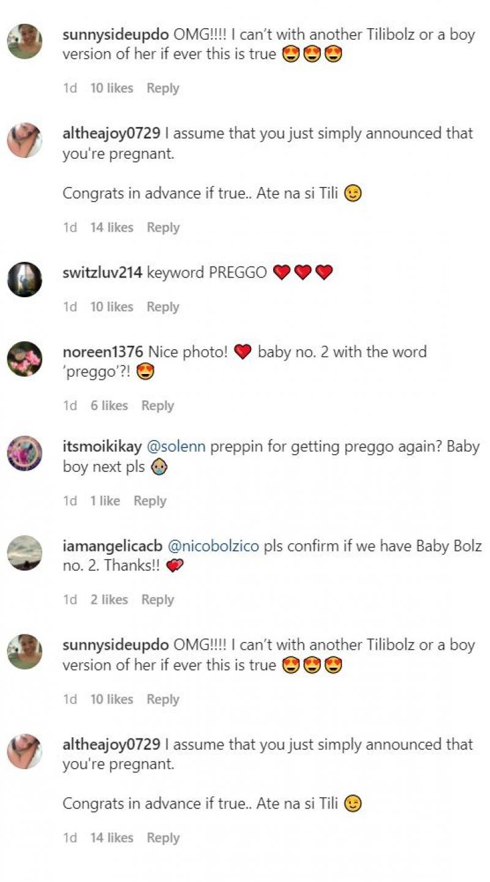Reply to iamangelicacb's comment
This screenshot has width=490, height=882.
tap(157, 600)
